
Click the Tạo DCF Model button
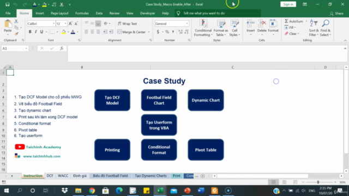tap(112, 100)
